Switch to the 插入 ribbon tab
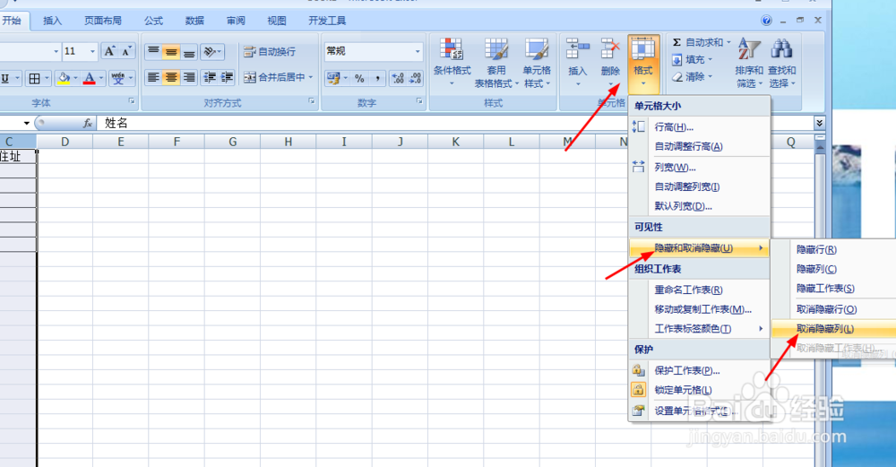Image resolution: width=896 pixels, height=467 pixels. point(52,21)
